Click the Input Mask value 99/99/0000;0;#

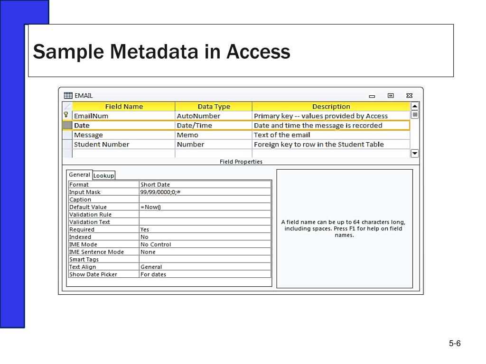pyautogui.click(x=205, y=192)
